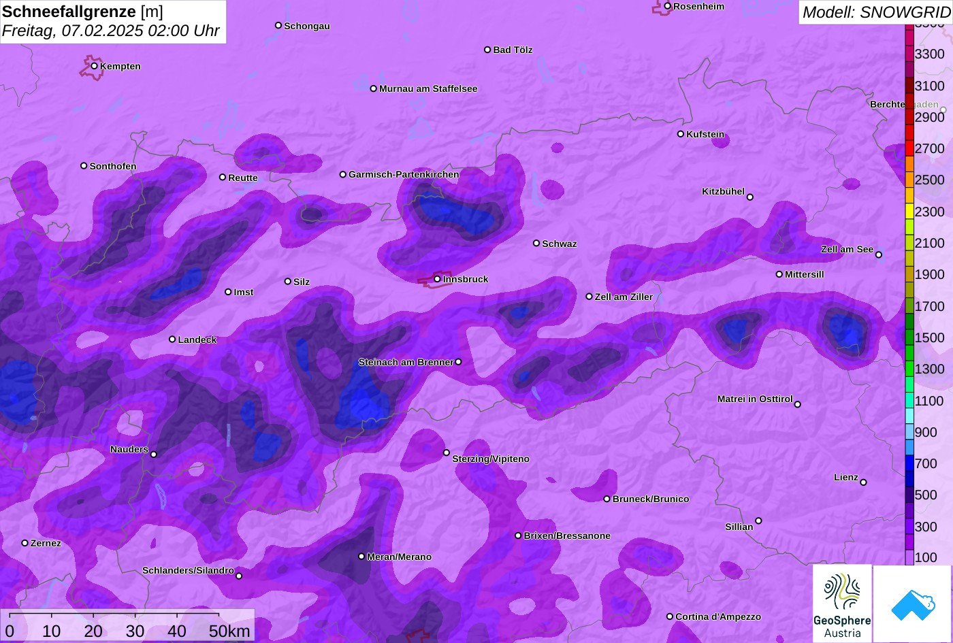Click the Meran/Merano label
This screenshot has width=953, height=643.
coord(400,557)
